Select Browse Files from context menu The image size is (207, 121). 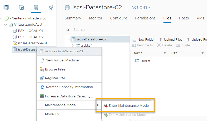(55, 69)
